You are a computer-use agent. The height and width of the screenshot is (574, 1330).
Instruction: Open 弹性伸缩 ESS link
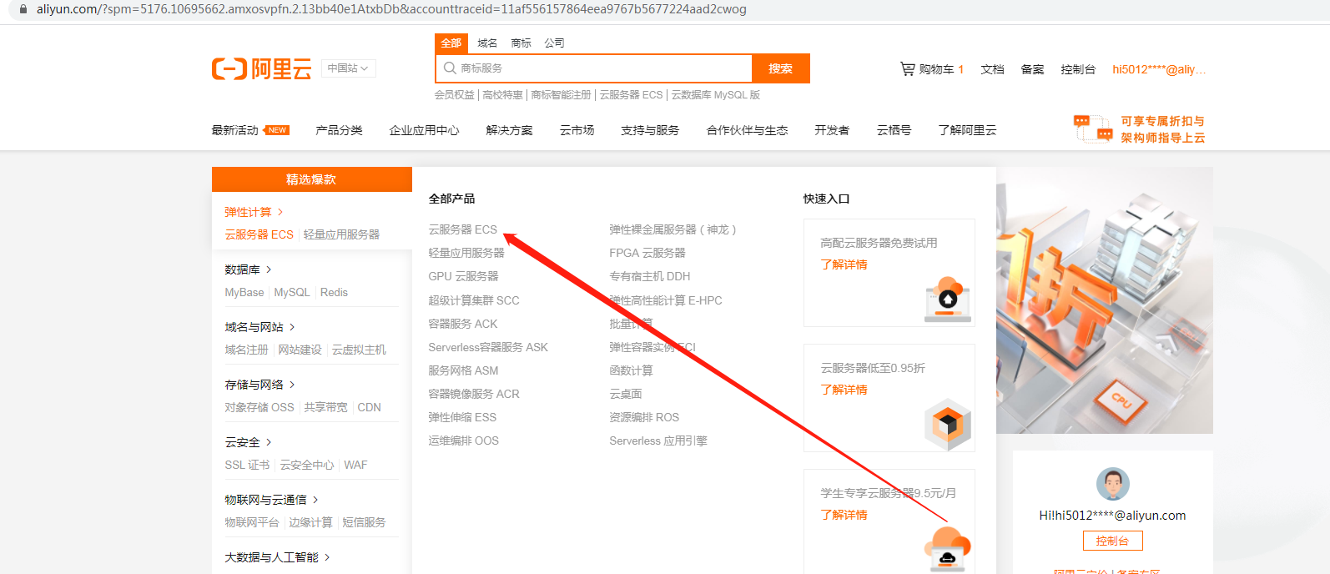(x=462, y=417)
